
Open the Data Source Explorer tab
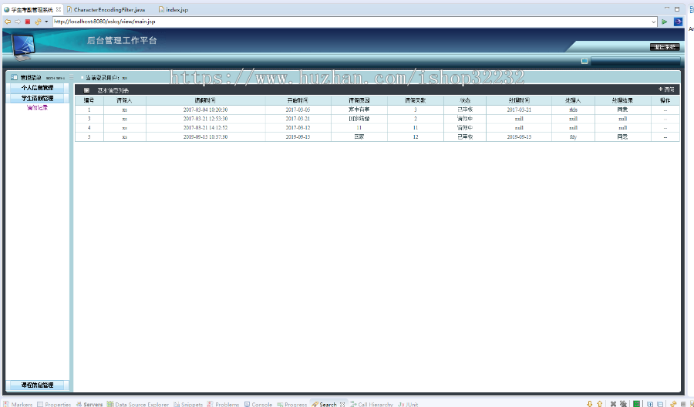click(138, 404)
